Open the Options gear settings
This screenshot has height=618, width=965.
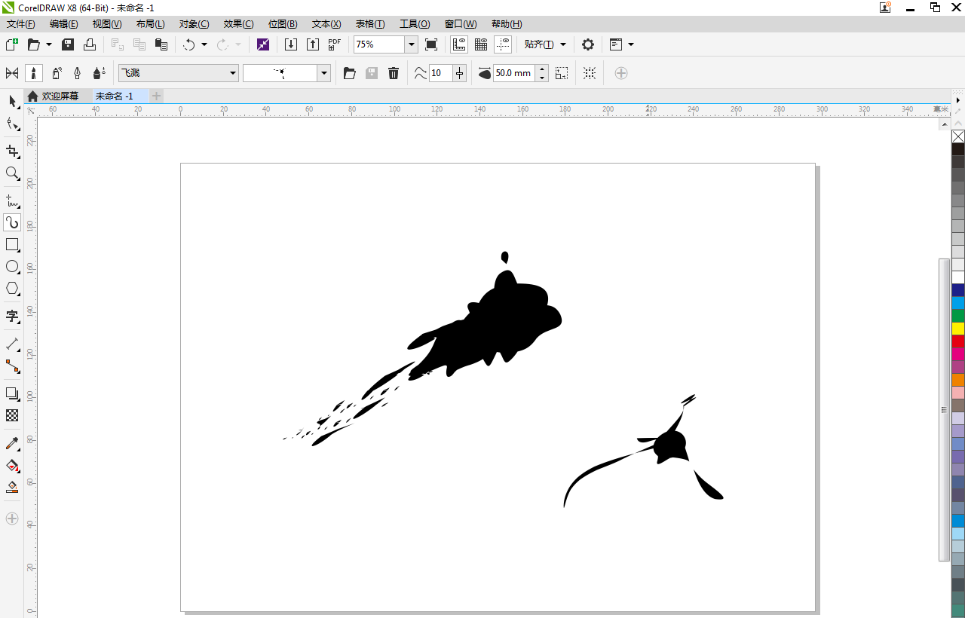click(588, 44)
